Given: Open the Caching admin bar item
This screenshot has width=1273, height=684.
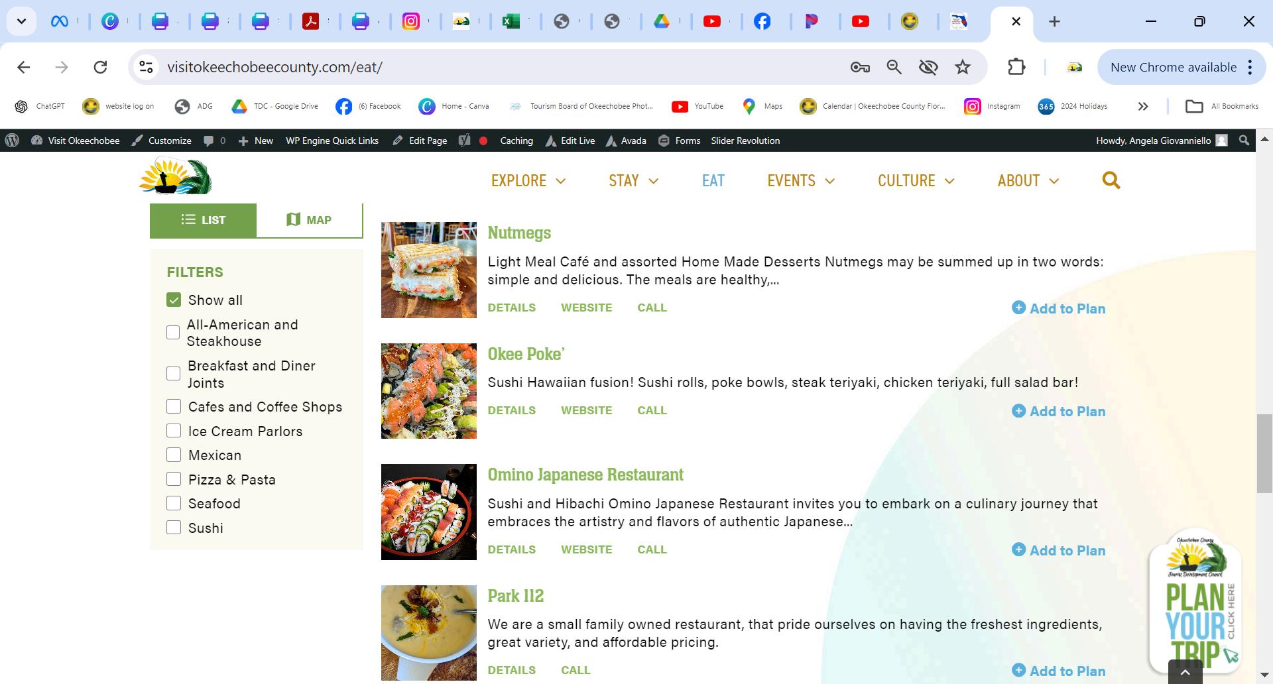Looking at the screenshot, I should point(516,141).
